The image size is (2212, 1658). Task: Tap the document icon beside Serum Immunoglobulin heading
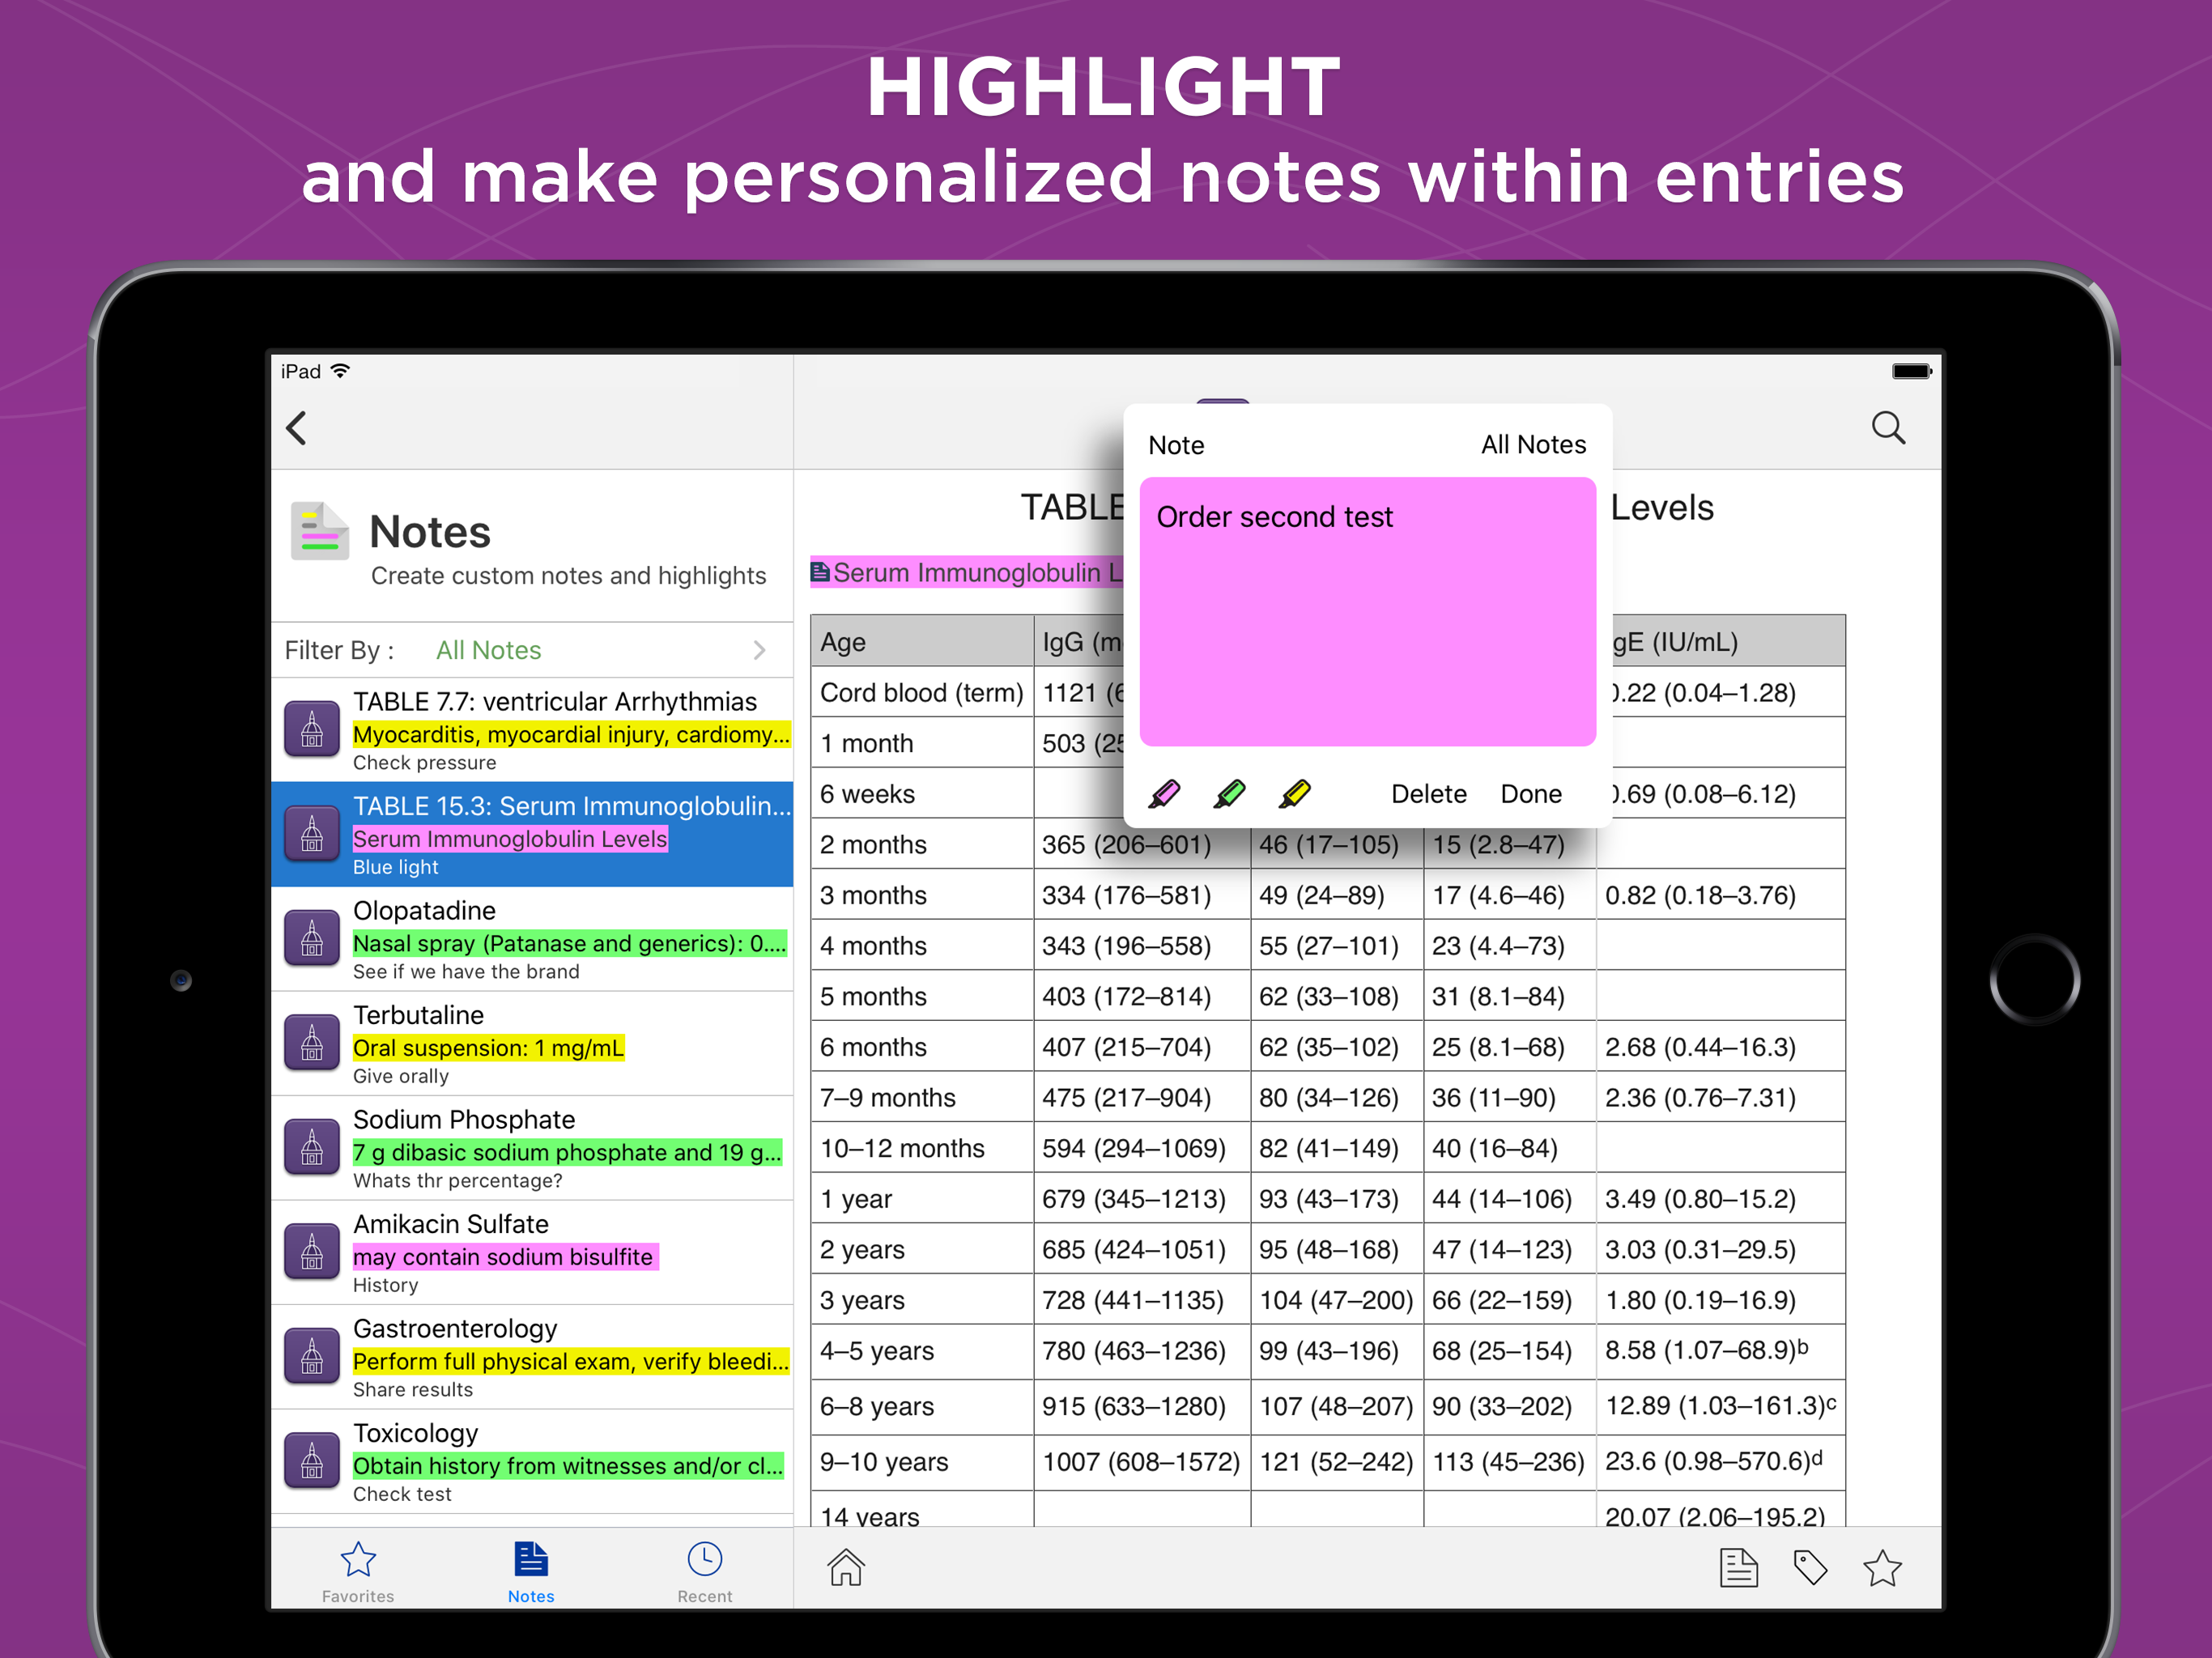click(822, 572)
